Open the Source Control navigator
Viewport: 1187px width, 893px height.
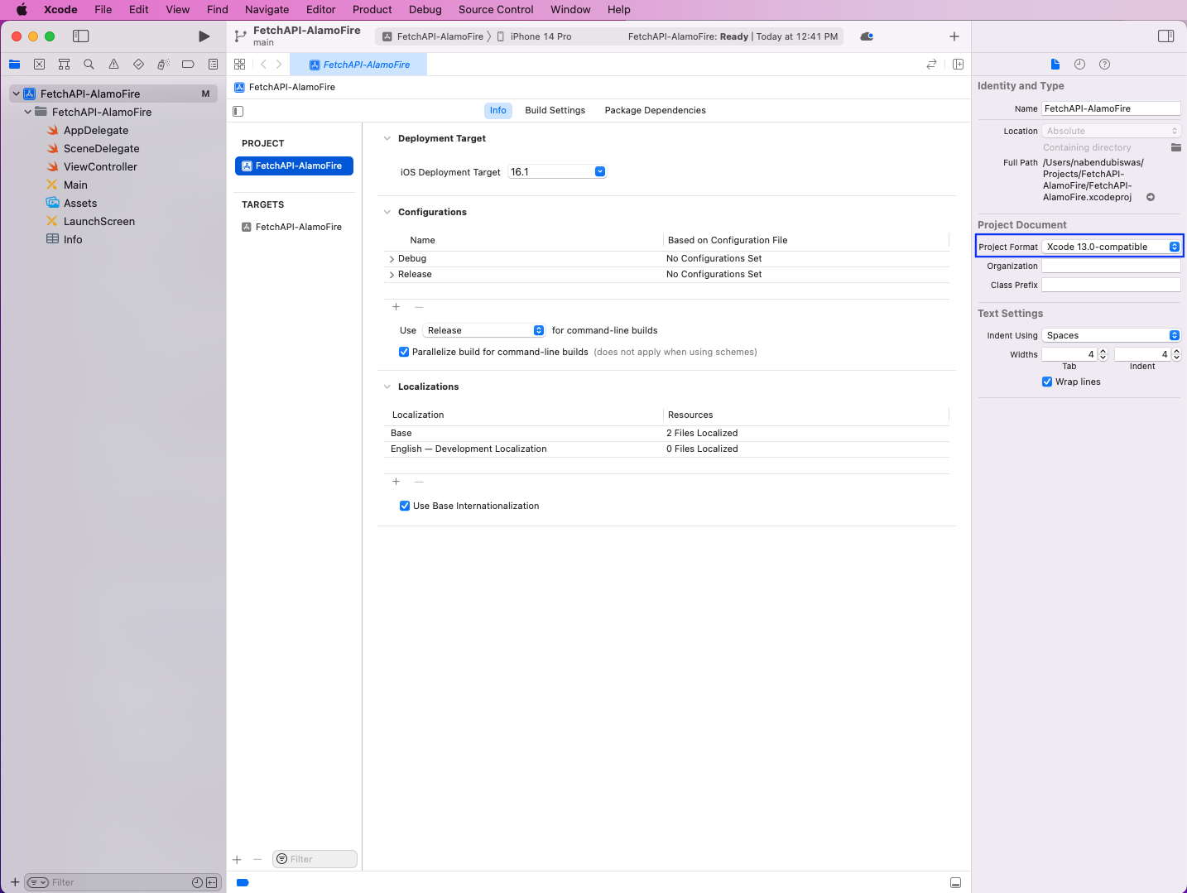click(x=39, y=65)
